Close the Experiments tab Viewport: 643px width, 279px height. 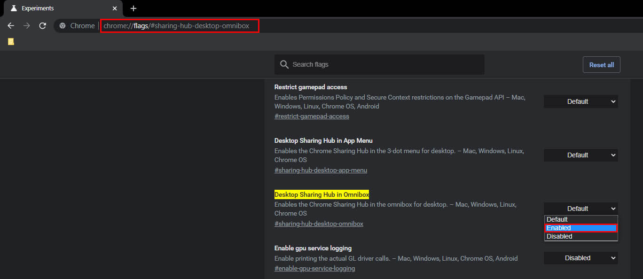tap(115, 8)
